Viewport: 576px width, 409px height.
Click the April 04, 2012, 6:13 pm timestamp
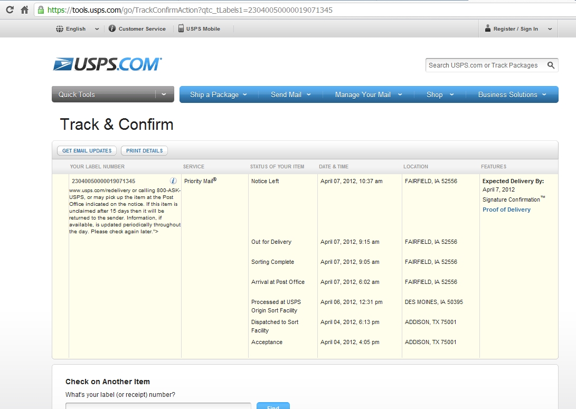[350, 322]
